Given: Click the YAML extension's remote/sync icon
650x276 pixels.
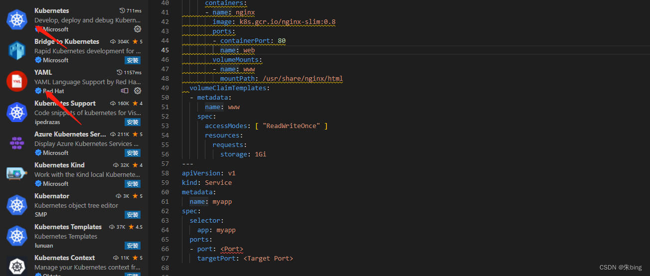Looking at the screenshot, I should coord(125,91).
